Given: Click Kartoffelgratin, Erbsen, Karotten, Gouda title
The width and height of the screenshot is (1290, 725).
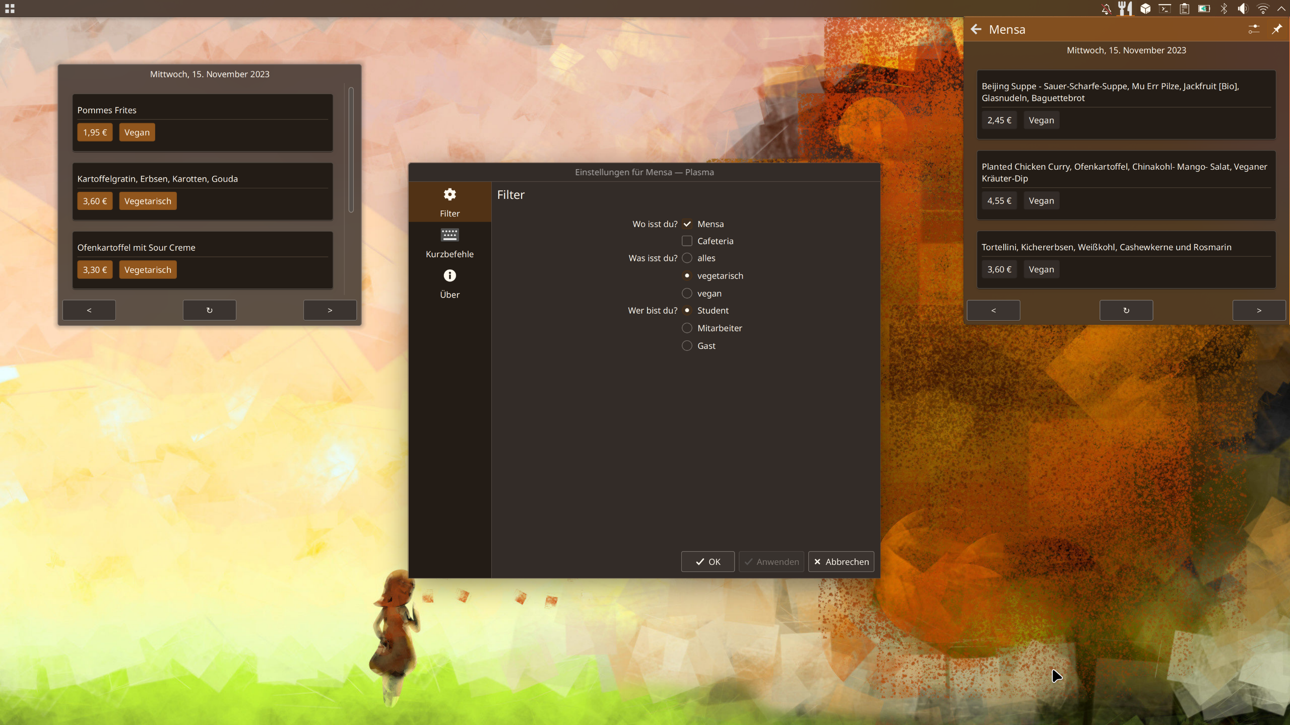Looking at the screenshot, I should click(157, 179).
